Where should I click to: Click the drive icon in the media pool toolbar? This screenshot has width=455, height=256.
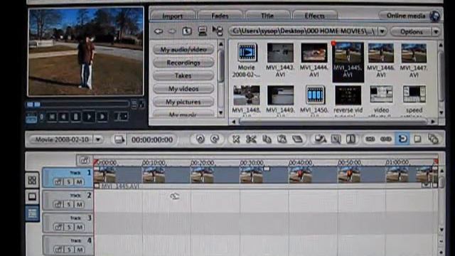[202, 31]
